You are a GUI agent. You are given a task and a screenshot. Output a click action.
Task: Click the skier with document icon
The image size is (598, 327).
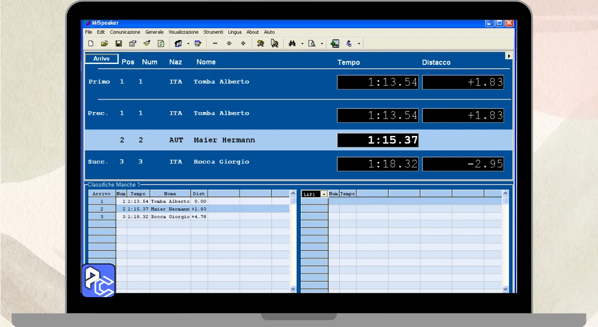tap(275, 43)
